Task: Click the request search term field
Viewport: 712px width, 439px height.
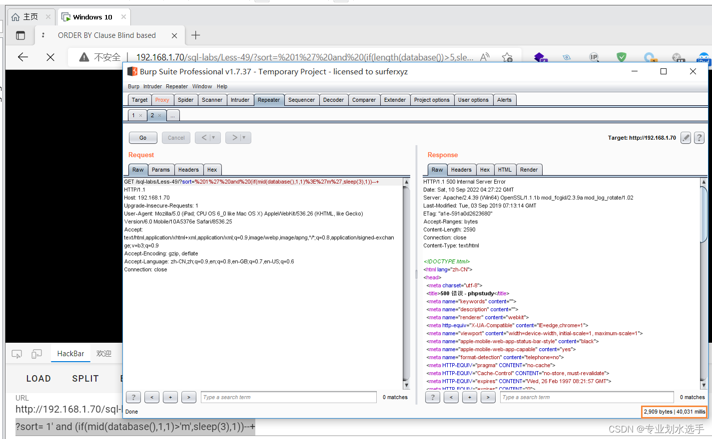Action: tap(289, 397)
